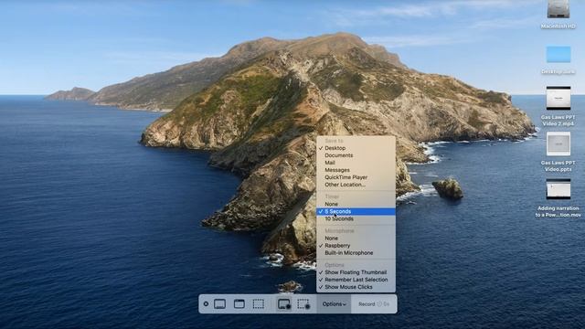The width and height of the screenshot is (585, 329).
Task: Choose Documents as save location
Action: point(356,155)
